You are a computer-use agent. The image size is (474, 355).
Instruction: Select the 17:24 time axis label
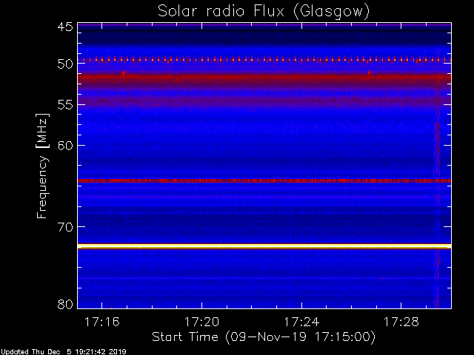301,322
